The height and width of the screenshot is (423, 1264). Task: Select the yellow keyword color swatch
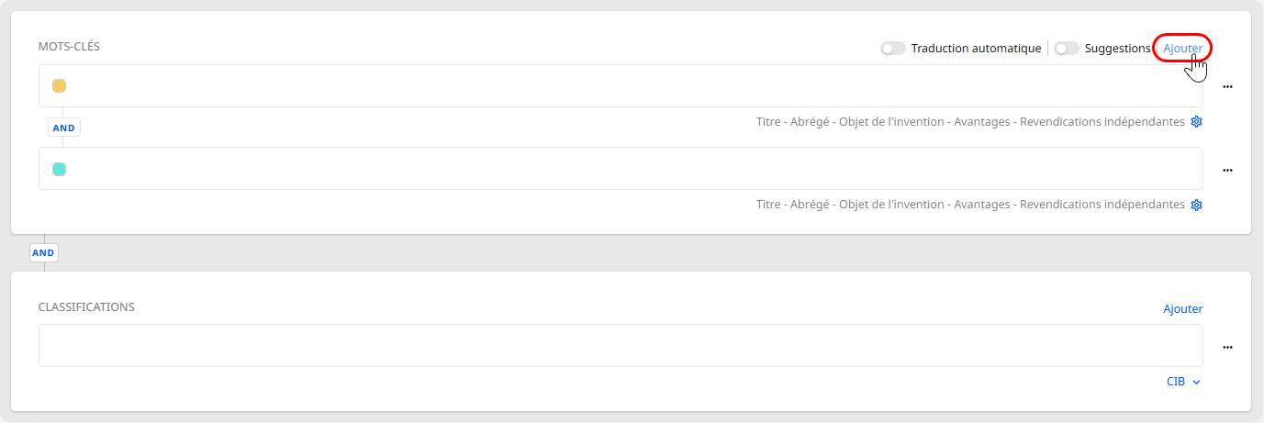[x=60, y=86]
